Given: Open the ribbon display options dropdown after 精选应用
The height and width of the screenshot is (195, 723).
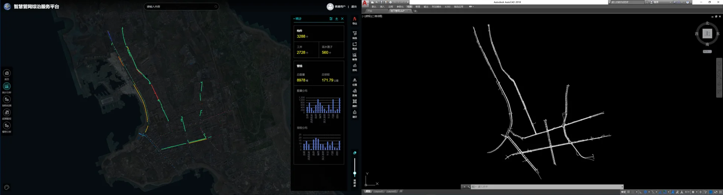Looking at the screenshot, I should [x=471, y=6].
